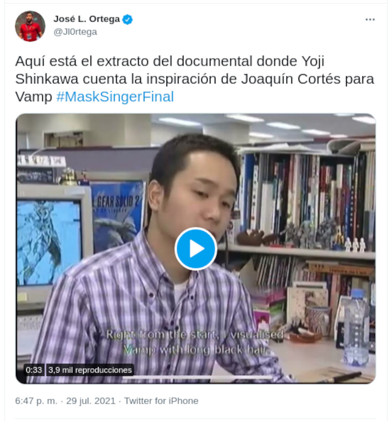Viewport: 389px width, 421px height.
Task: Open José L. Ortega's profile picture
Action: point(30,26)
